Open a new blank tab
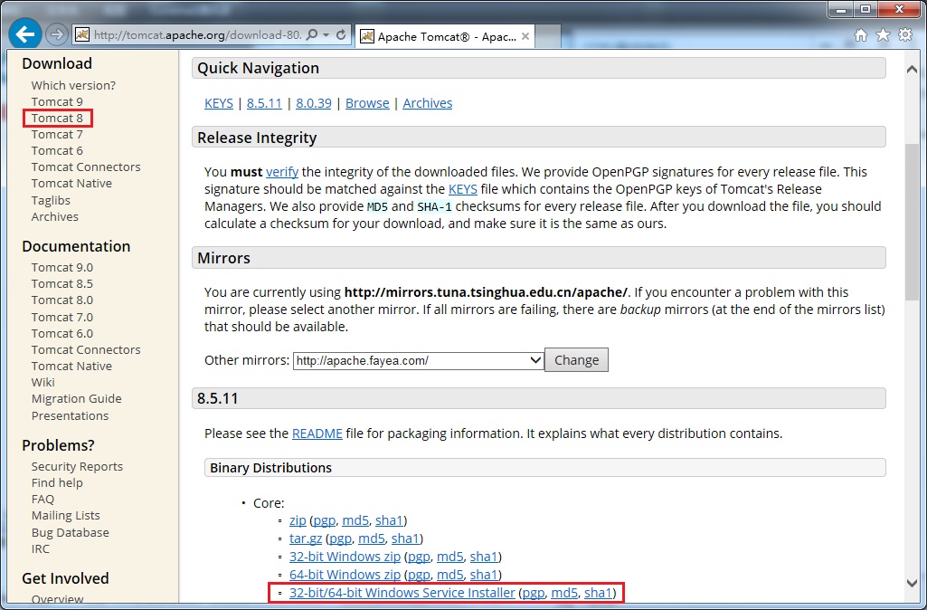The width and height of the screenshot is (927, 610). click(548, 37)
